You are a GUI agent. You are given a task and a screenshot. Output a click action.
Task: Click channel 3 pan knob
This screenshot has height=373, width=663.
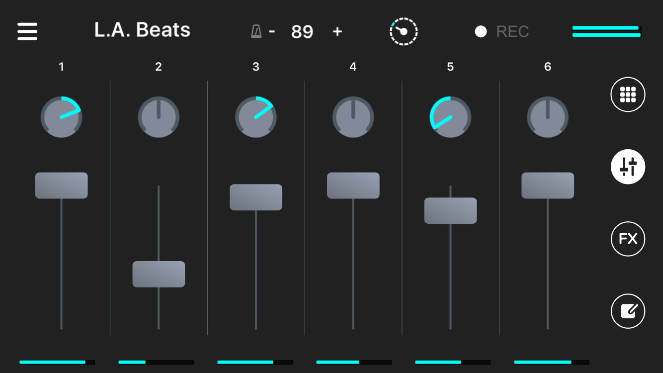pos(256,117)
